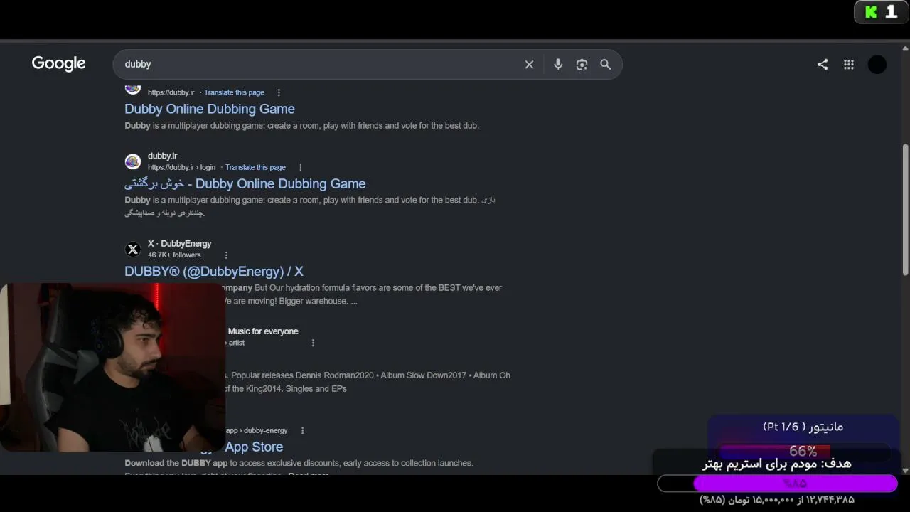The height and width of the screenshot is (512, 910).
Task: Open the Google account avatar
Action: coord(877,65)
